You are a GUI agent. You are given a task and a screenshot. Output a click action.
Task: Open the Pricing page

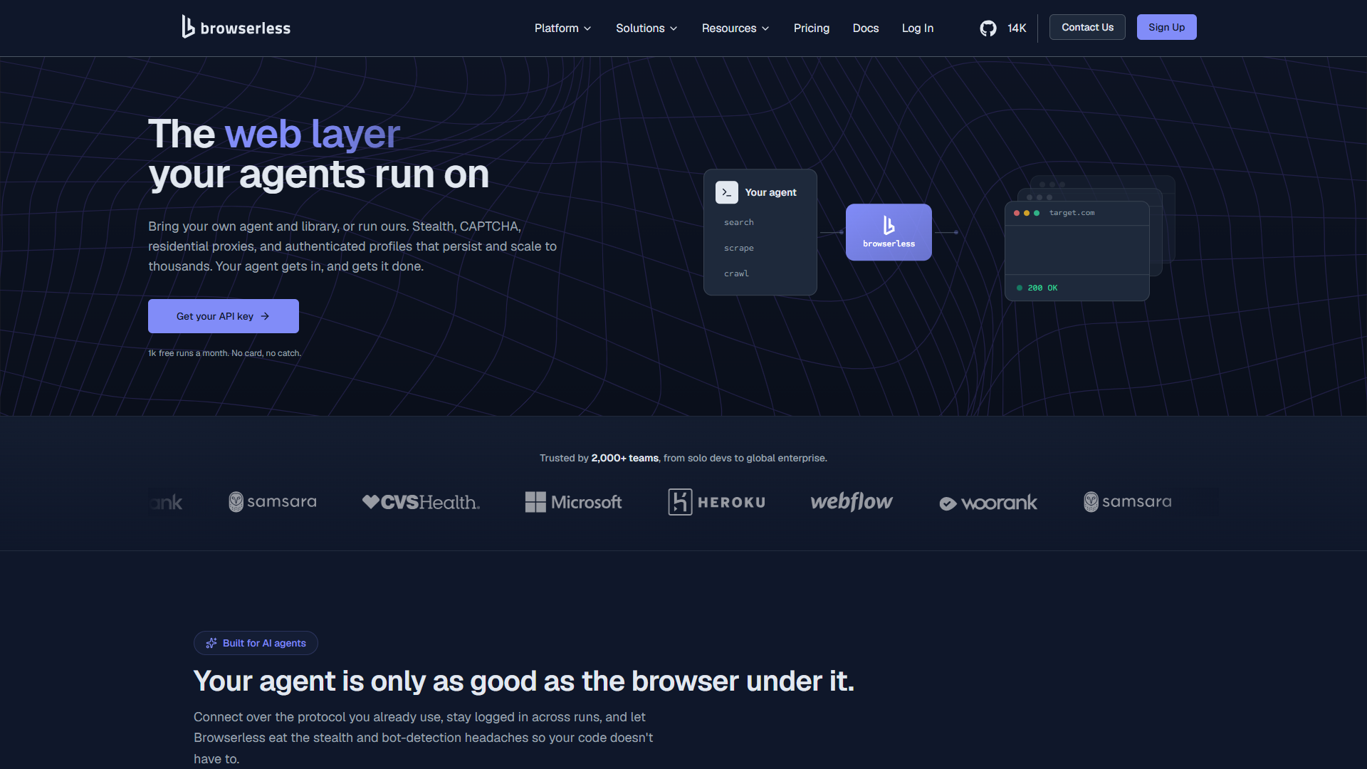[812, 28]
